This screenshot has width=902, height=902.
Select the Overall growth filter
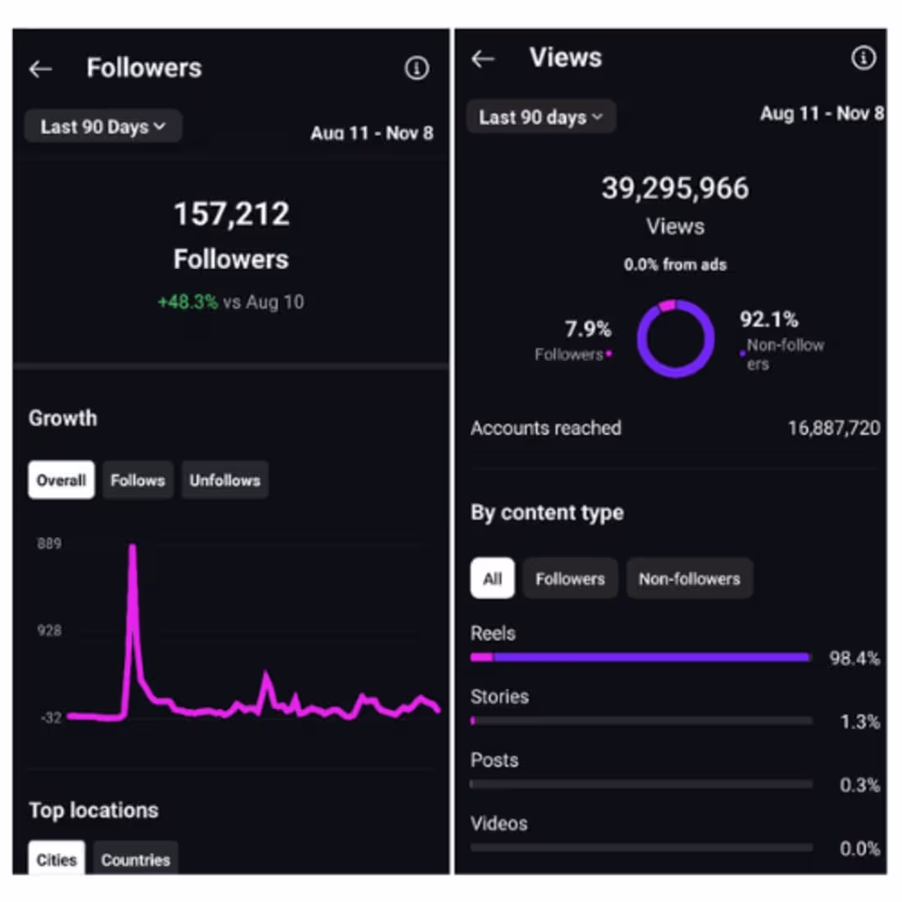click(61, 481)
